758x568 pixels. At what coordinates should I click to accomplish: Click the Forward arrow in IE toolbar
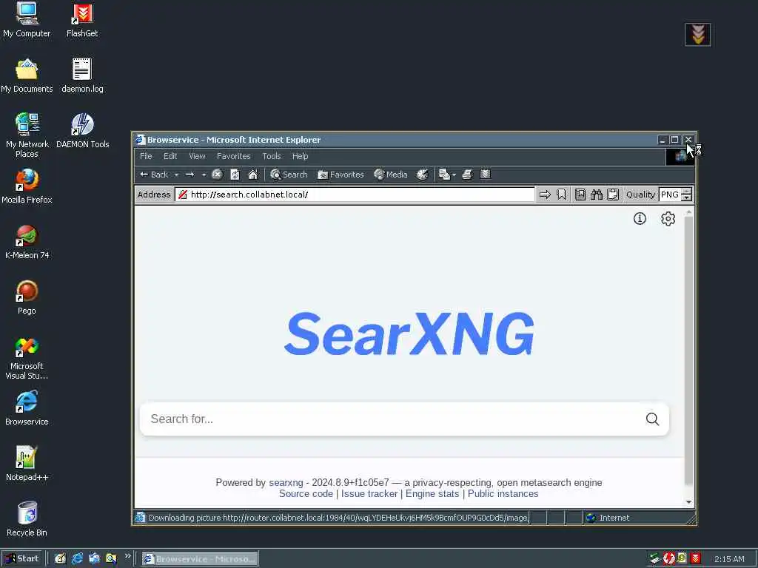190,175
